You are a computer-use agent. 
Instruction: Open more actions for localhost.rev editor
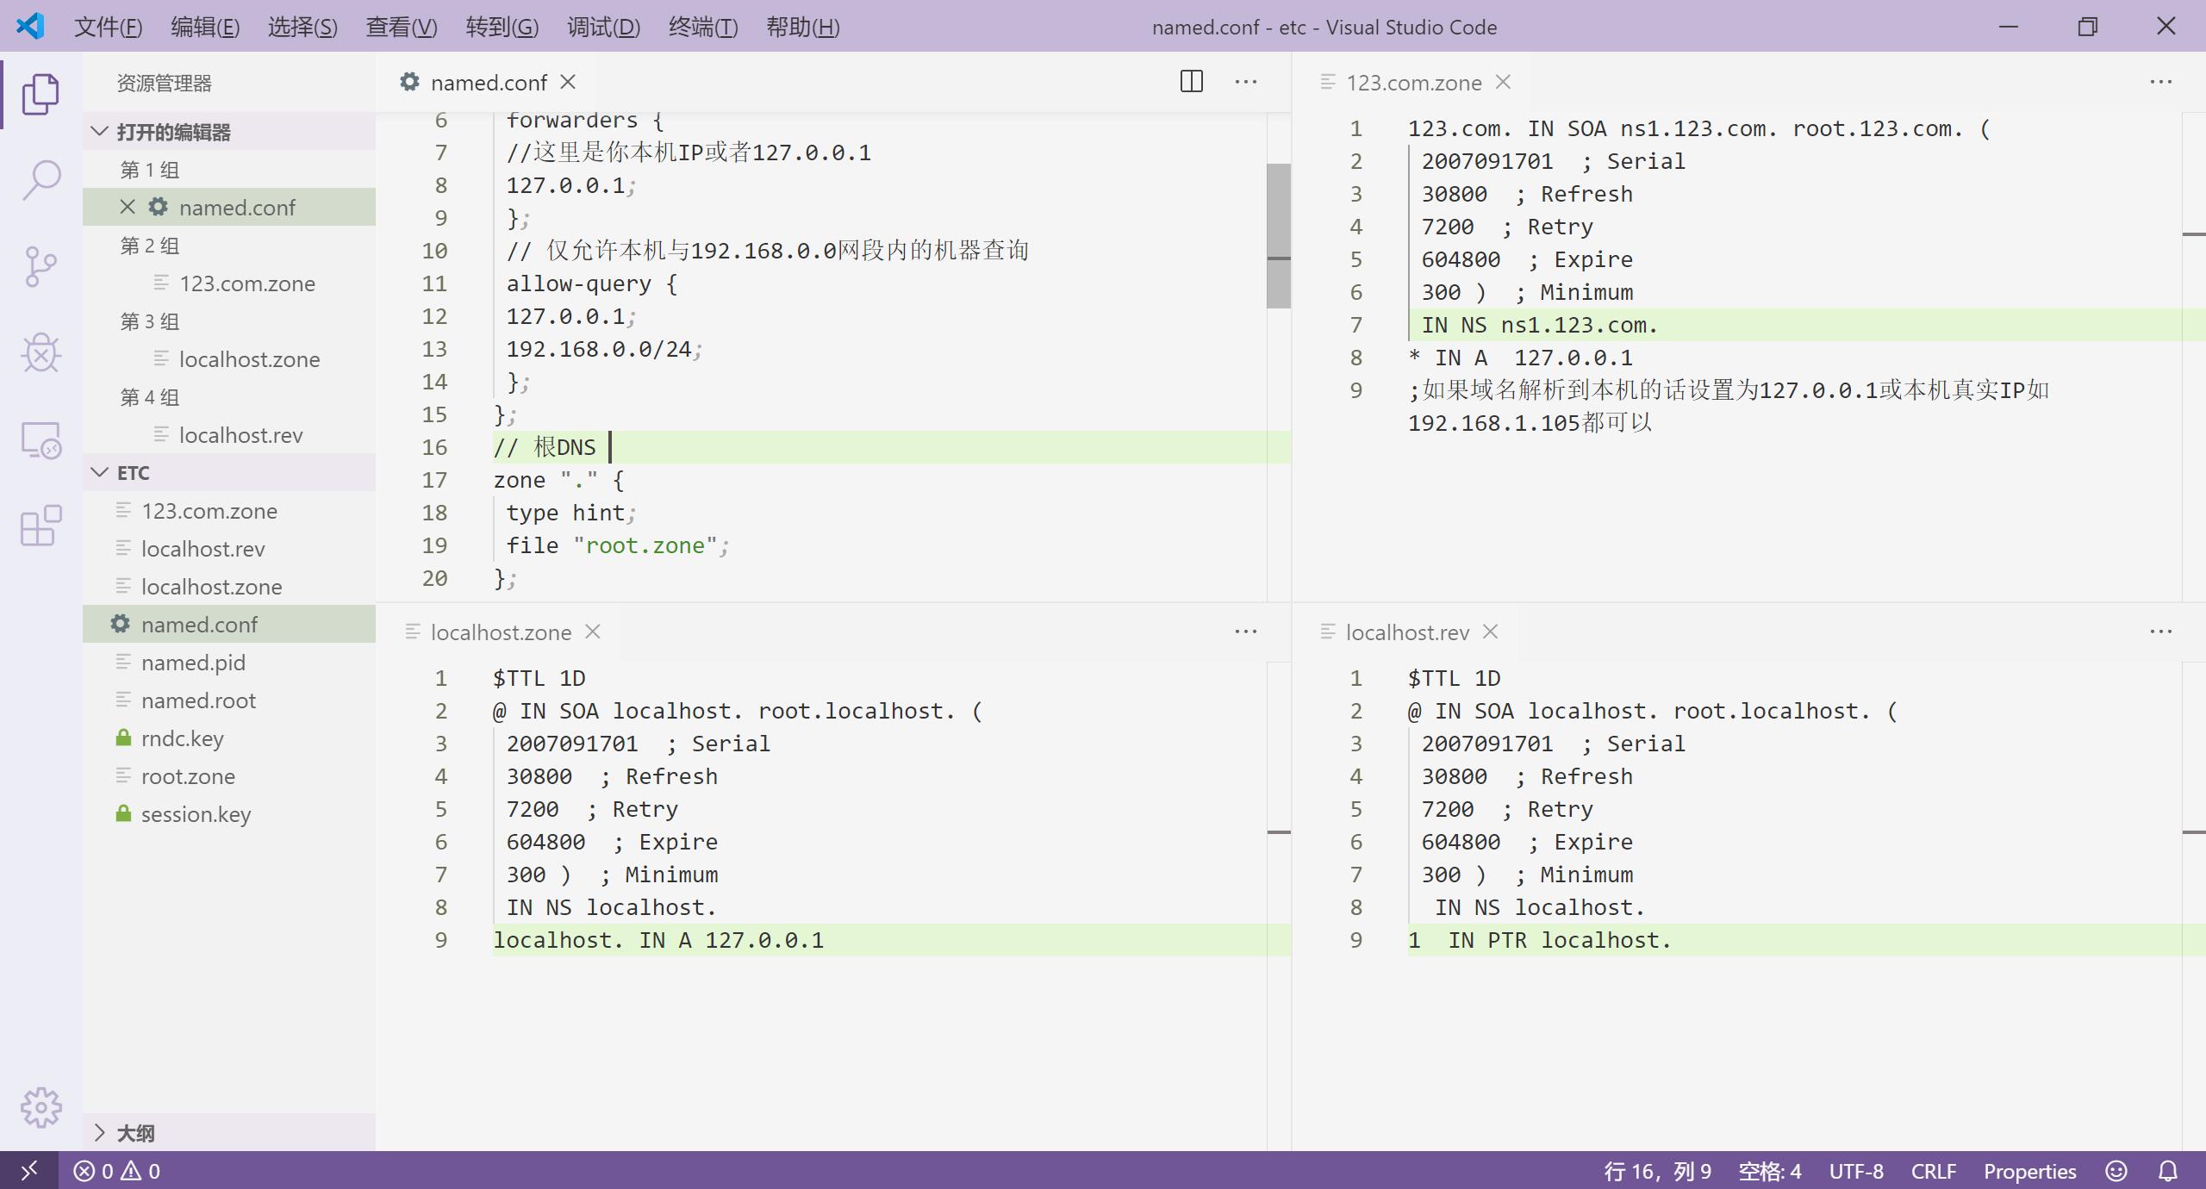coord(2160,632)
